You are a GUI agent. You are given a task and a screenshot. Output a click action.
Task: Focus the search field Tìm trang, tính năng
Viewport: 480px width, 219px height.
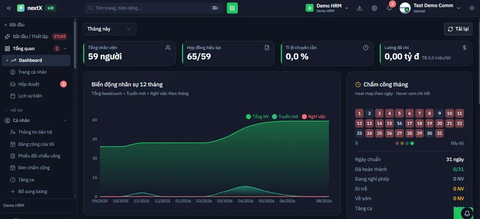tap(154, 8)
